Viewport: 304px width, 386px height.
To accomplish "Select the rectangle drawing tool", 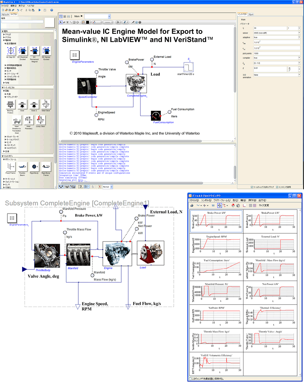I will click(x=74, y=22).
